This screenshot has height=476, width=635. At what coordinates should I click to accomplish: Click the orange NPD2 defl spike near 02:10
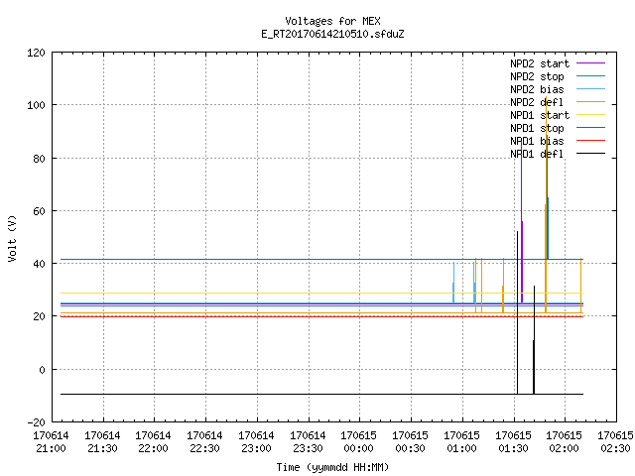click(580, 285)
